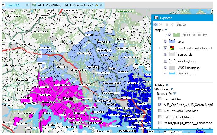
Task: Toggle the 2000-100,000 km range checkbox
Action: 170,35
